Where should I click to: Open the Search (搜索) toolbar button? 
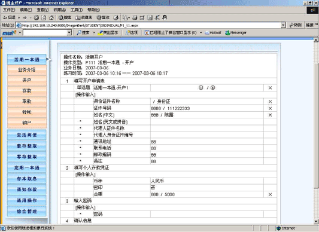tap(65, 18)
